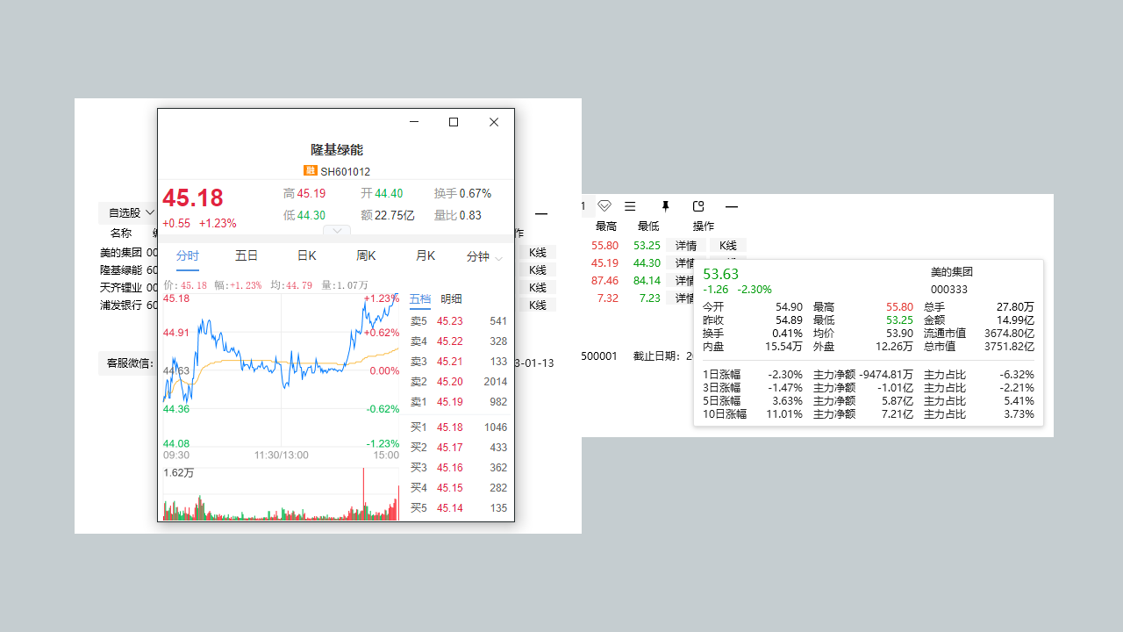This screenshot has width=1123, height=632.
Task: Open the 周K chart view
Action: 366,255
